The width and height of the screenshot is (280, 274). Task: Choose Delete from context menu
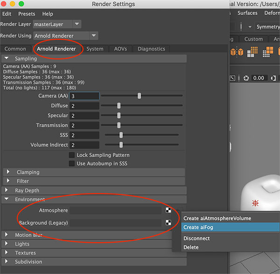click(231, 247)
